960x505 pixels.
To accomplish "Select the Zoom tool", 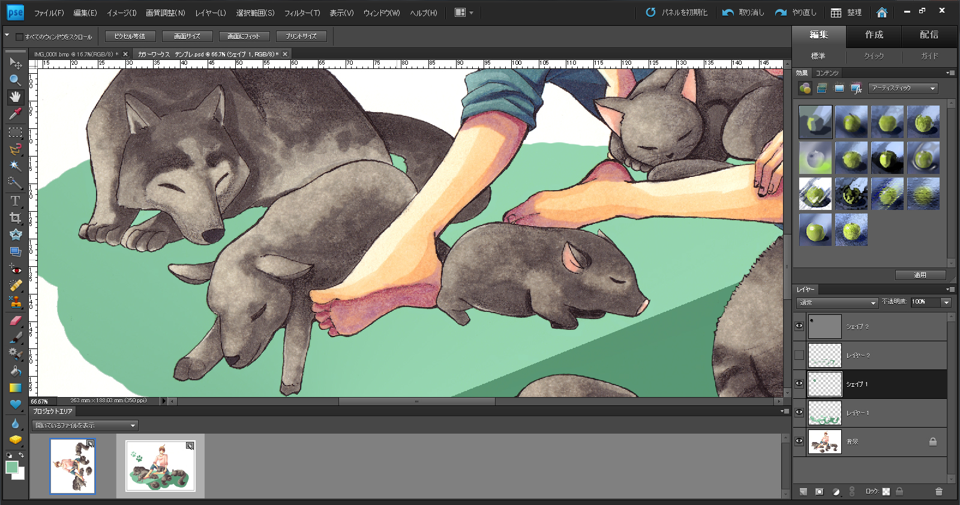I will point(15,80).
